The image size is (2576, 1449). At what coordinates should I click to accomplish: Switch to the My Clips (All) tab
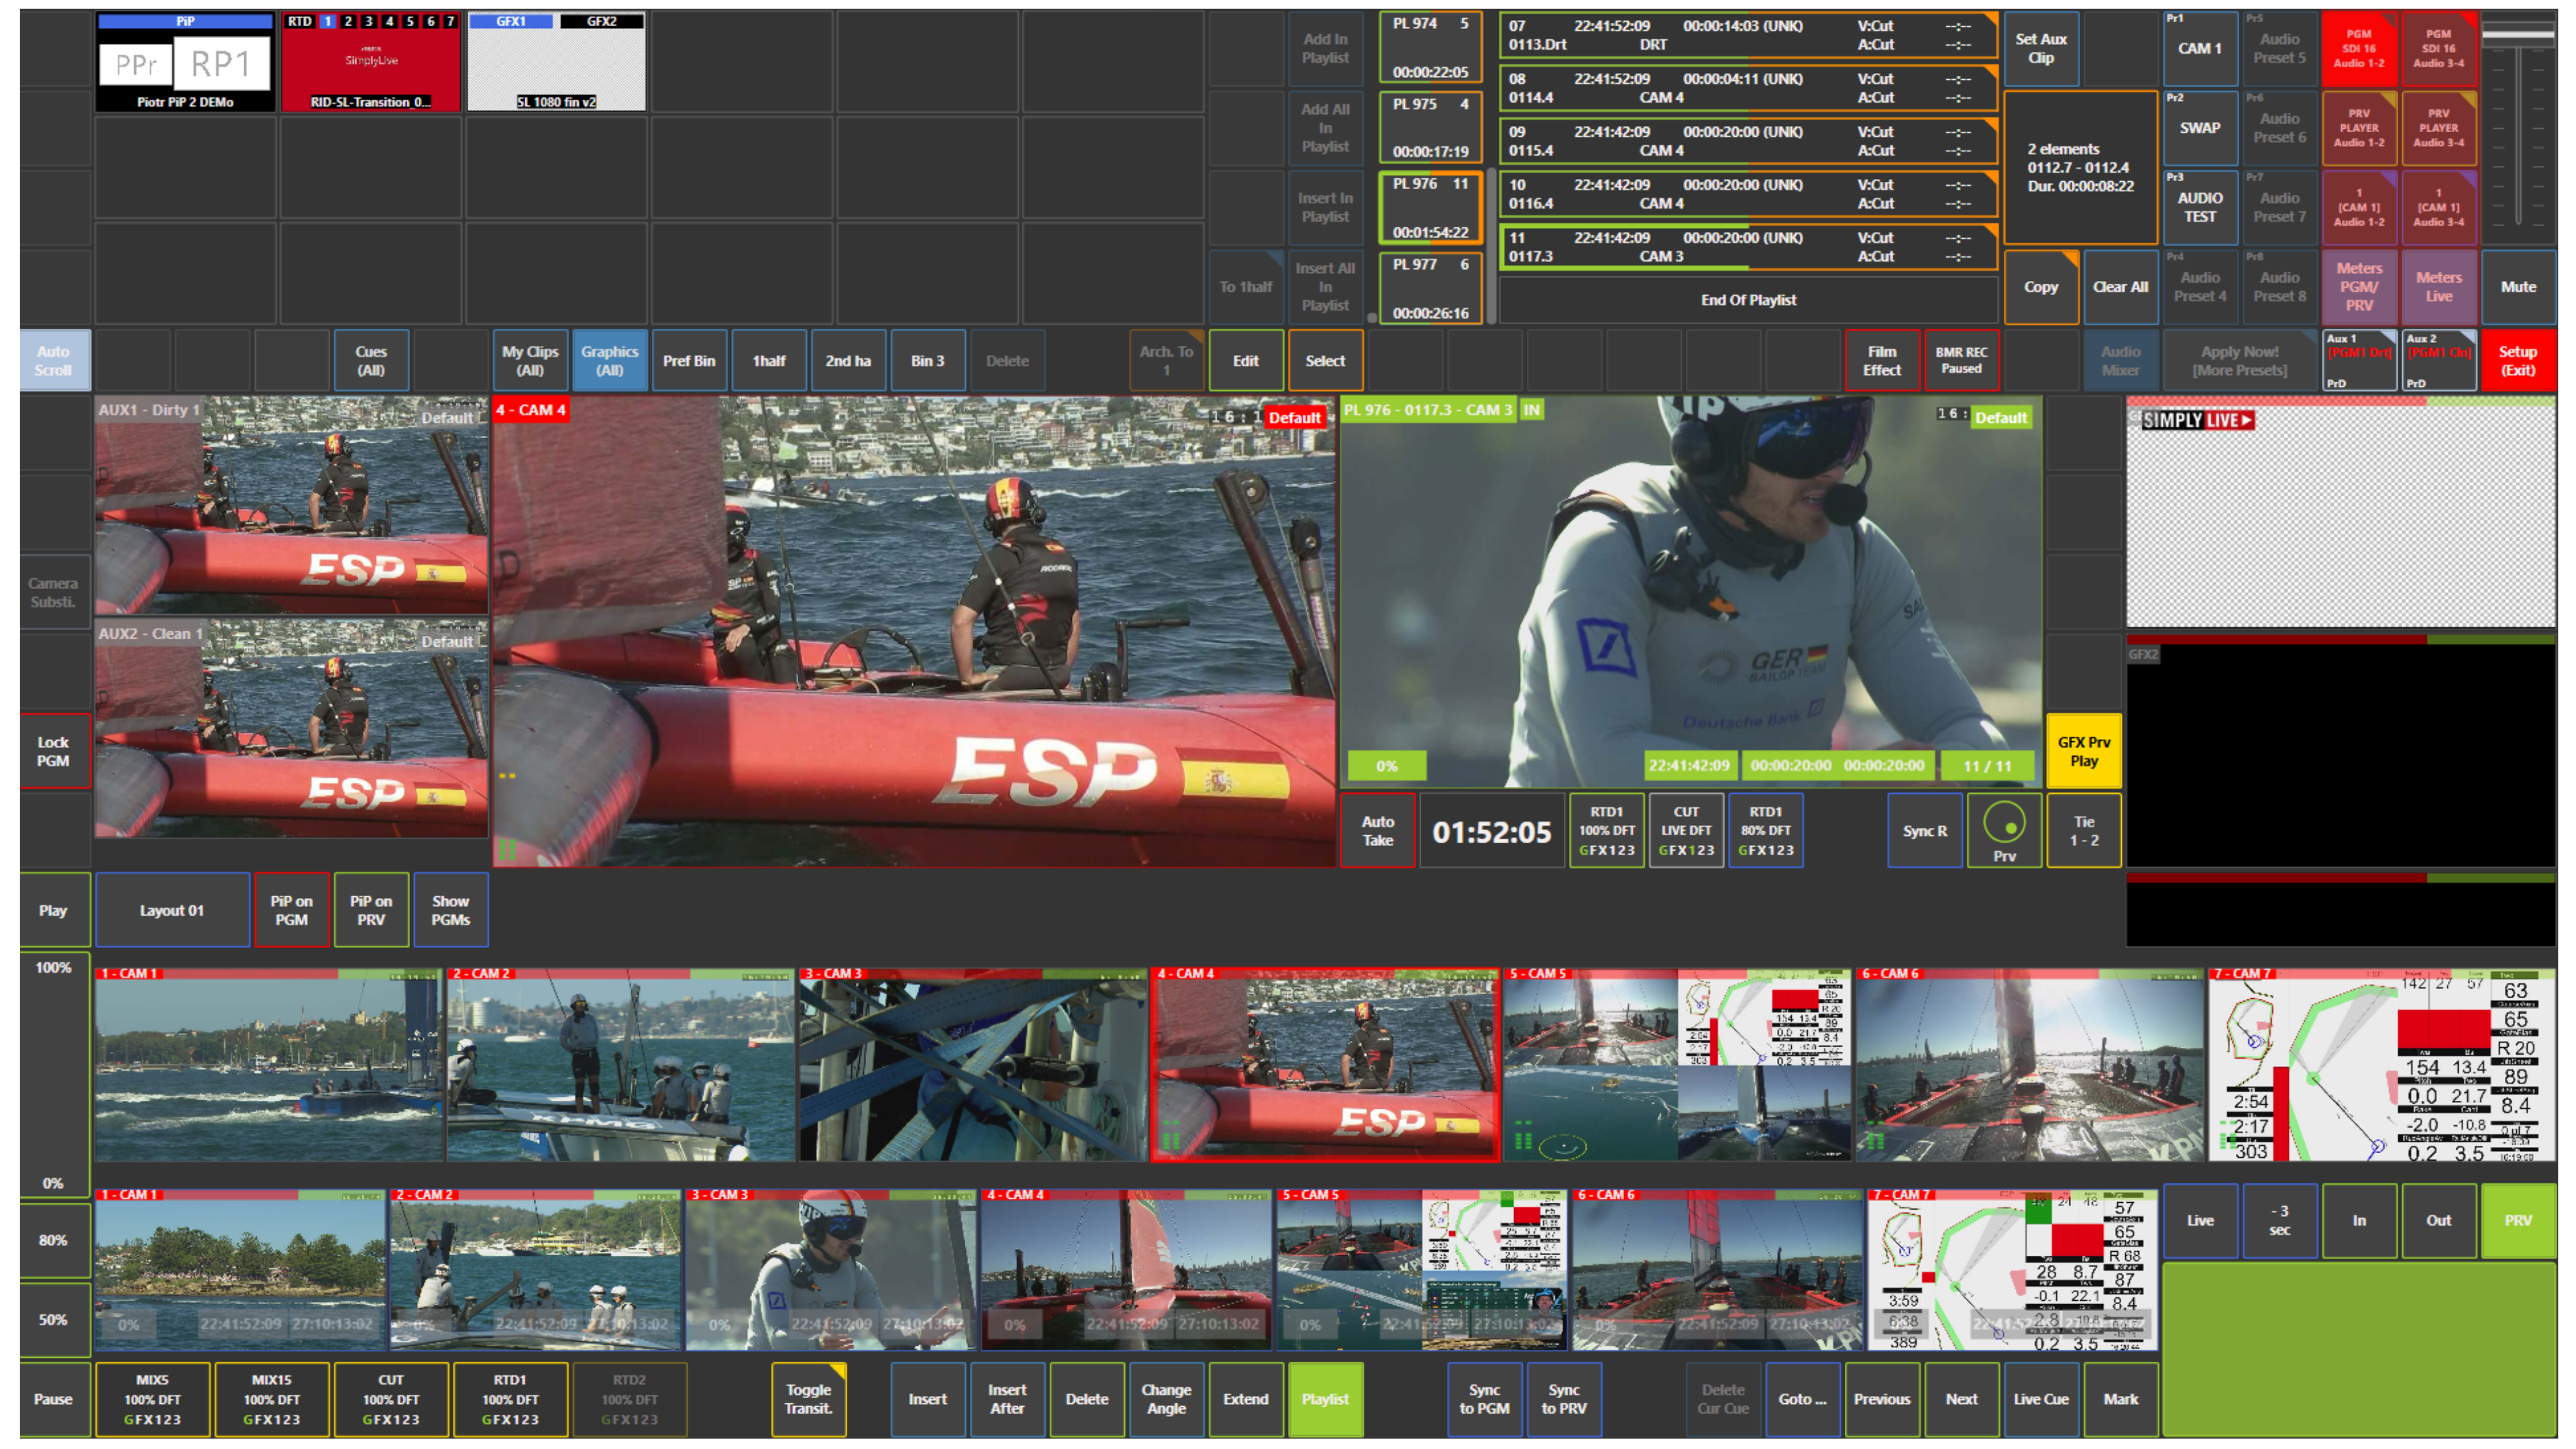click(x=530, y=360)
